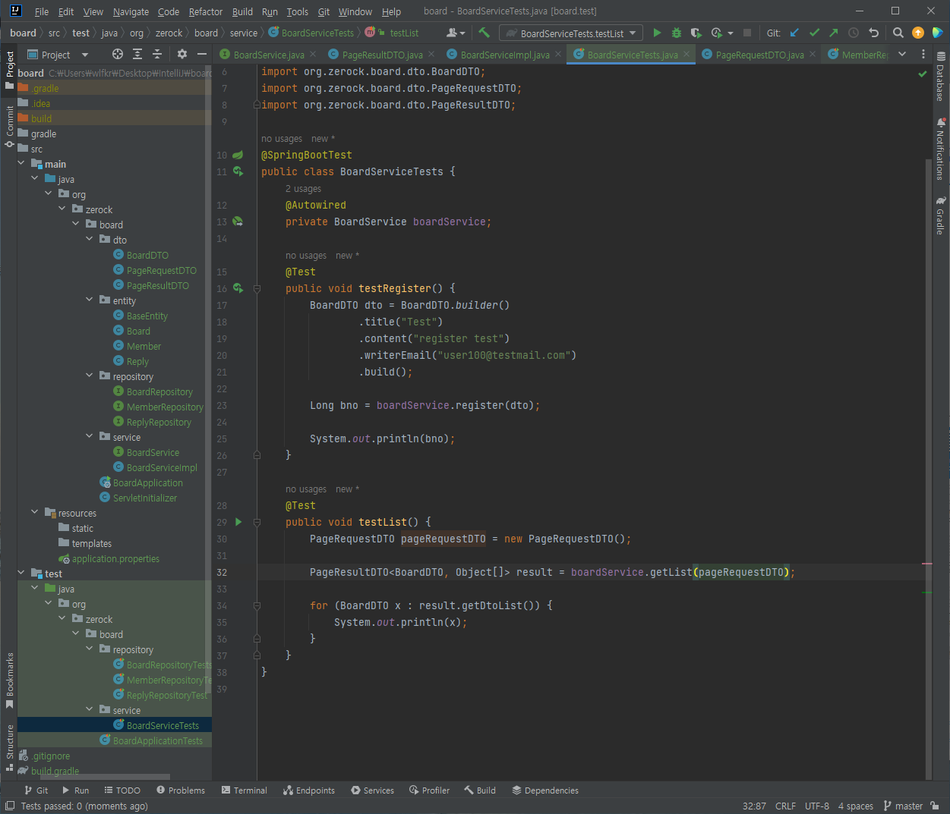Open the run configuration dropdown
This screenshot has width=950, height=814.
571,33
